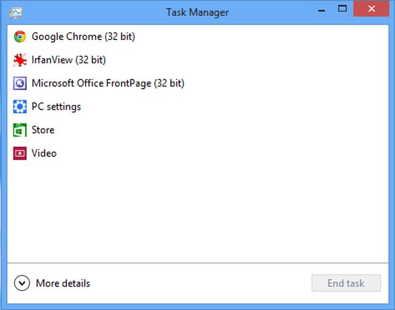Click the End task button

click(346, 283)
